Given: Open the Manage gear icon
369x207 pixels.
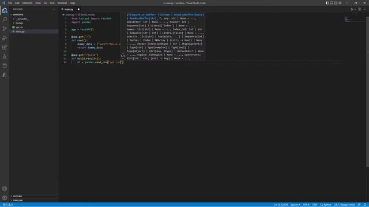Looking at the screenshot, I should click(5, 198).
